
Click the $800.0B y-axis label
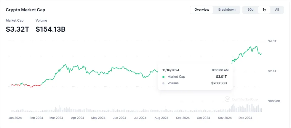[x=274, y=101]
